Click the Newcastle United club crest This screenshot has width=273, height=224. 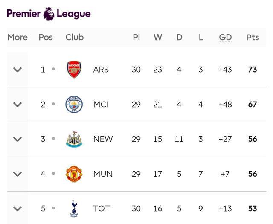pyautogui.click(x=74, y=139)
